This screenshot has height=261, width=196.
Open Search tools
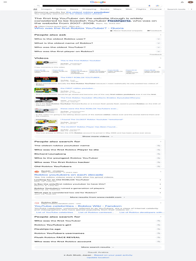(176, 9)
